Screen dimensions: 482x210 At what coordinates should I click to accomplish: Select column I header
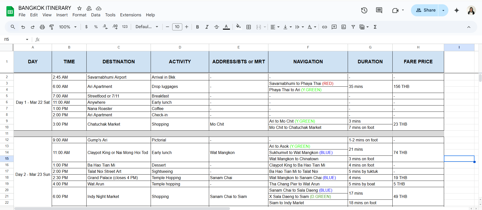click(459, 47)
